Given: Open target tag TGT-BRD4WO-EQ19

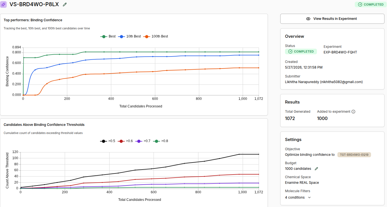Looking at the screenshot, I should tap(354, 155).
